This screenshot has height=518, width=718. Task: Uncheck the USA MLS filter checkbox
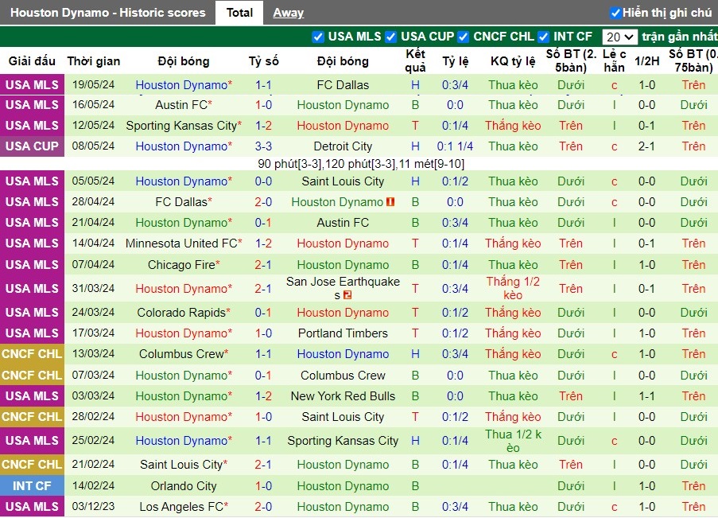point(318,37)
